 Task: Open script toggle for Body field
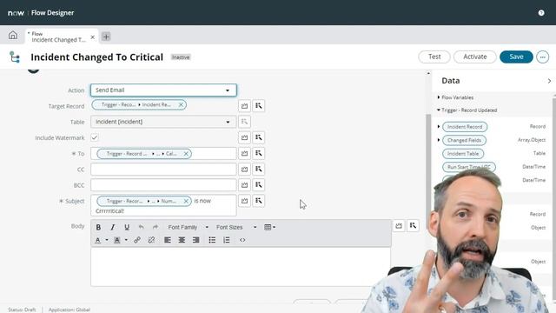tap(399, 226)
